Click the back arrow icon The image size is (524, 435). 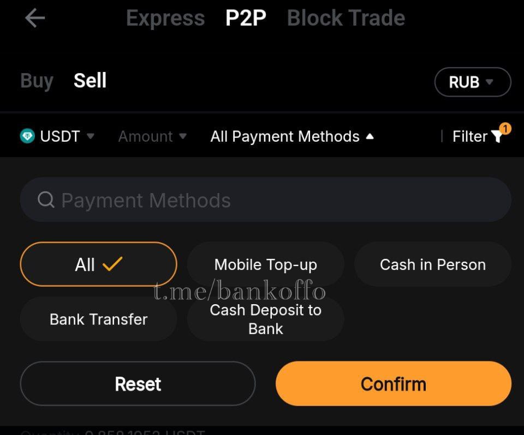click(x=34, y=18)
